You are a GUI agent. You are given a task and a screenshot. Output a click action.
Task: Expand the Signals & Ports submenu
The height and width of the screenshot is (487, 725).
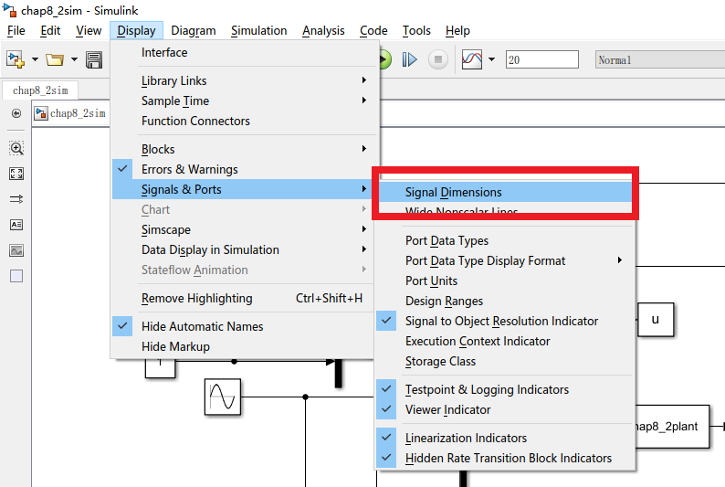(243, 190)
